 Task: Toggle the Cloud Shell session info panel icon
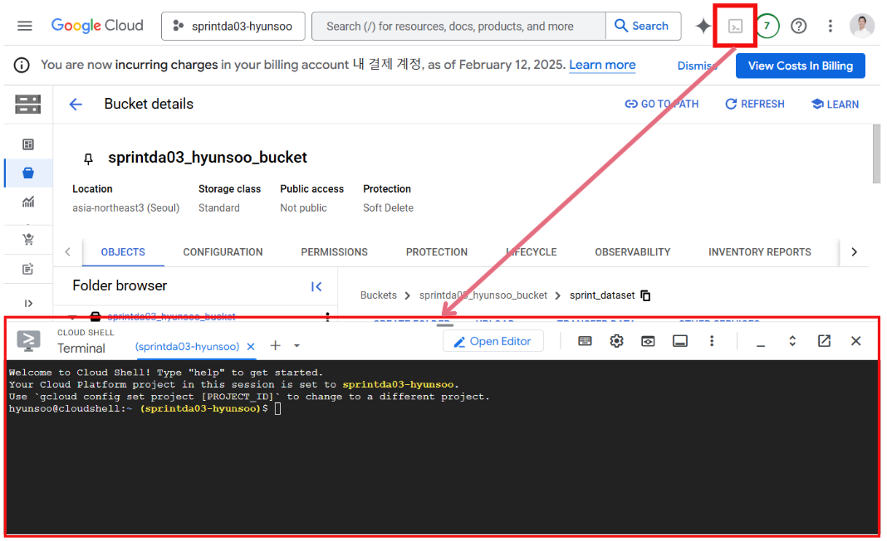[x=679, y=341]
